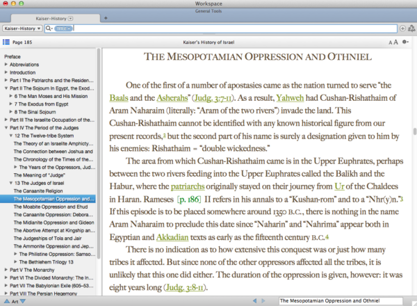417x306 pixels.
Task: Expand The Years of the Oppressors
Action: coord(16,167)
